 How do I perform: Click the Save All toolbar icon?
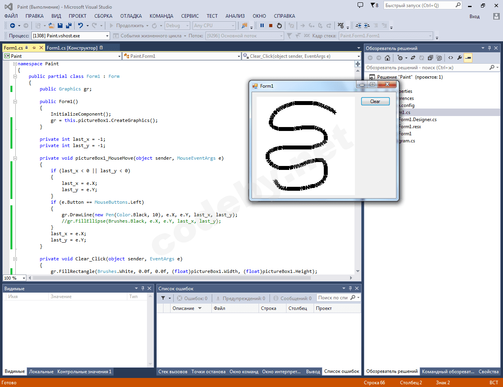[69, 26]
